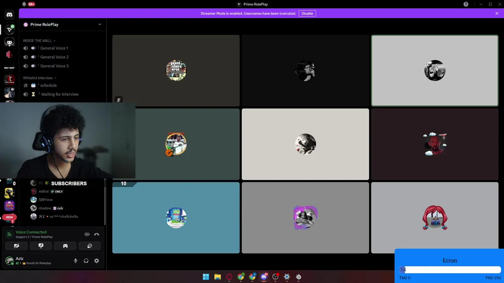Select the dark tile in the top center

[x=305, y=71]
